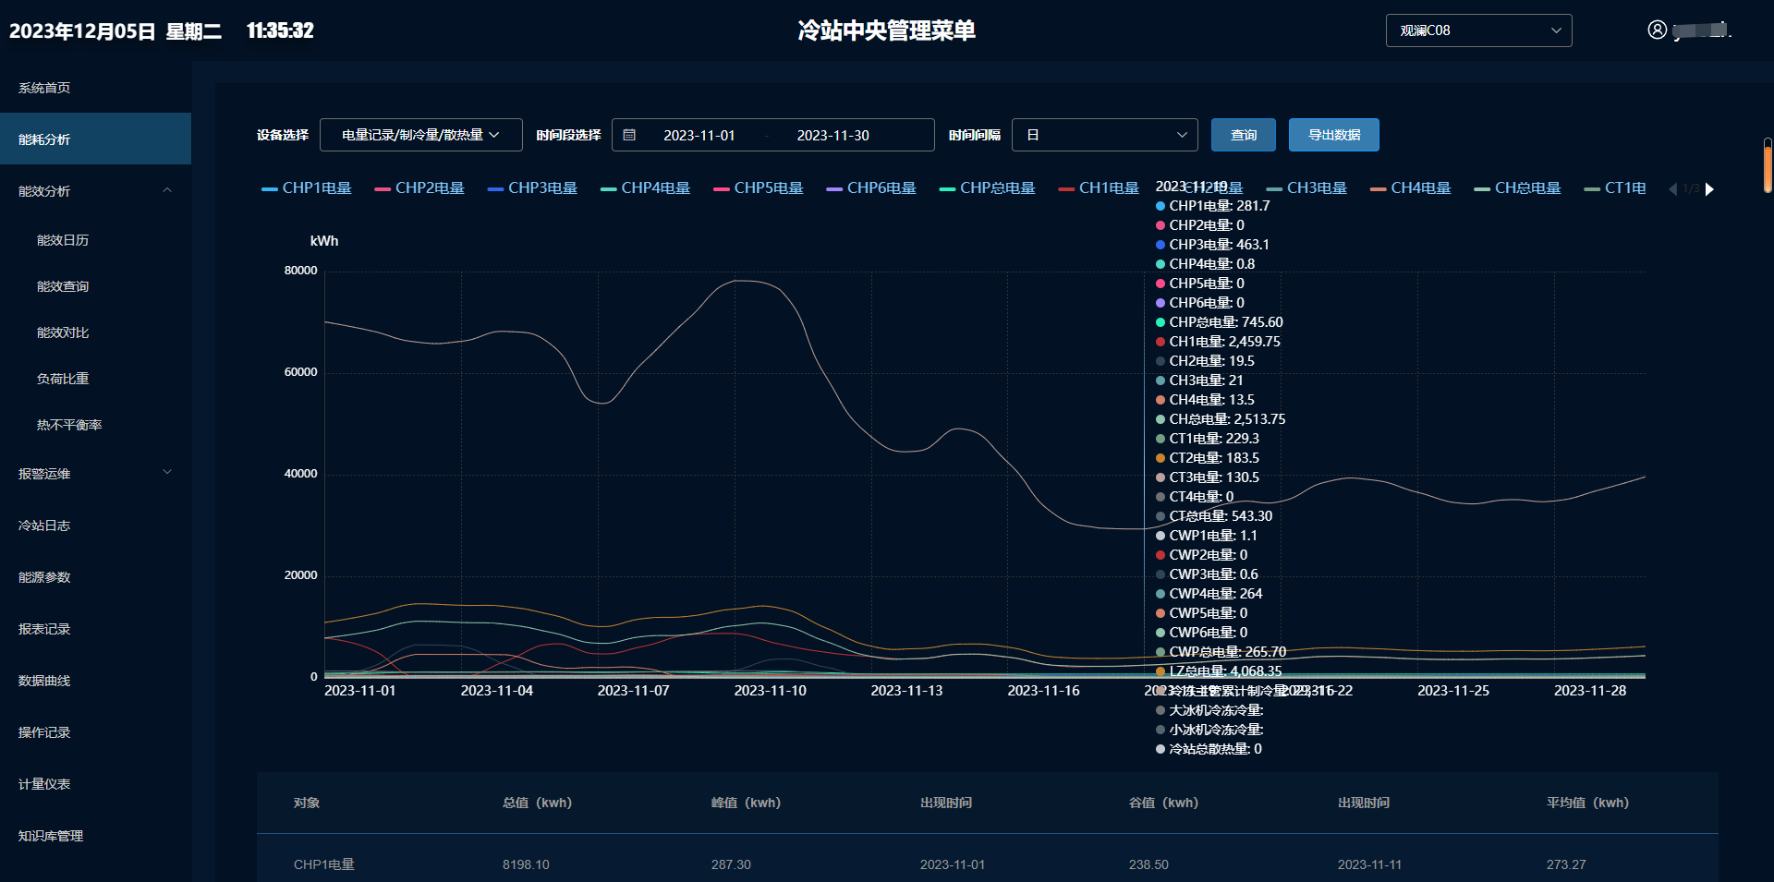Go to previous legend page arrow
This screenshot has width=1774, height=882.
[x=1672, y=189]
